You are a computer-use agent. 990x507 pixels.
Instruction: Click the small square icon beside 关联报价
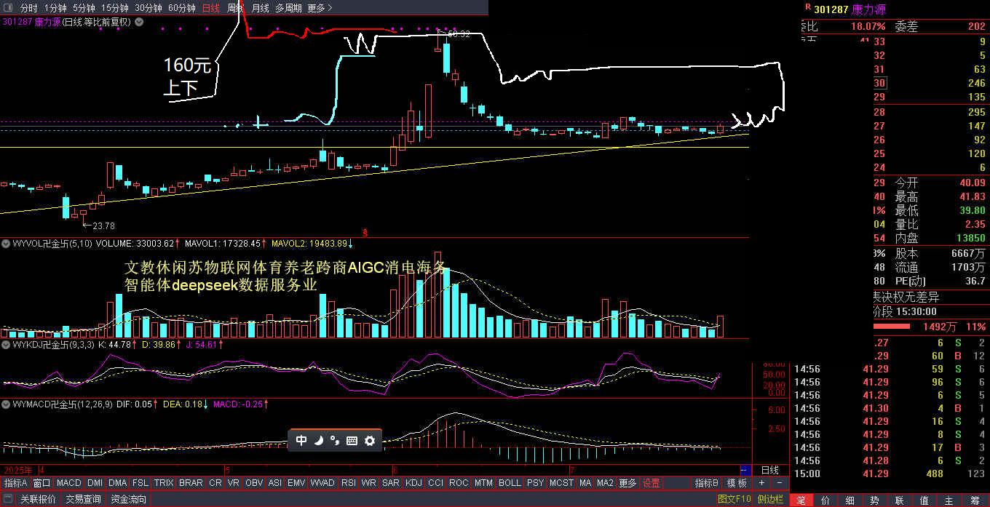tap(8, 500)
